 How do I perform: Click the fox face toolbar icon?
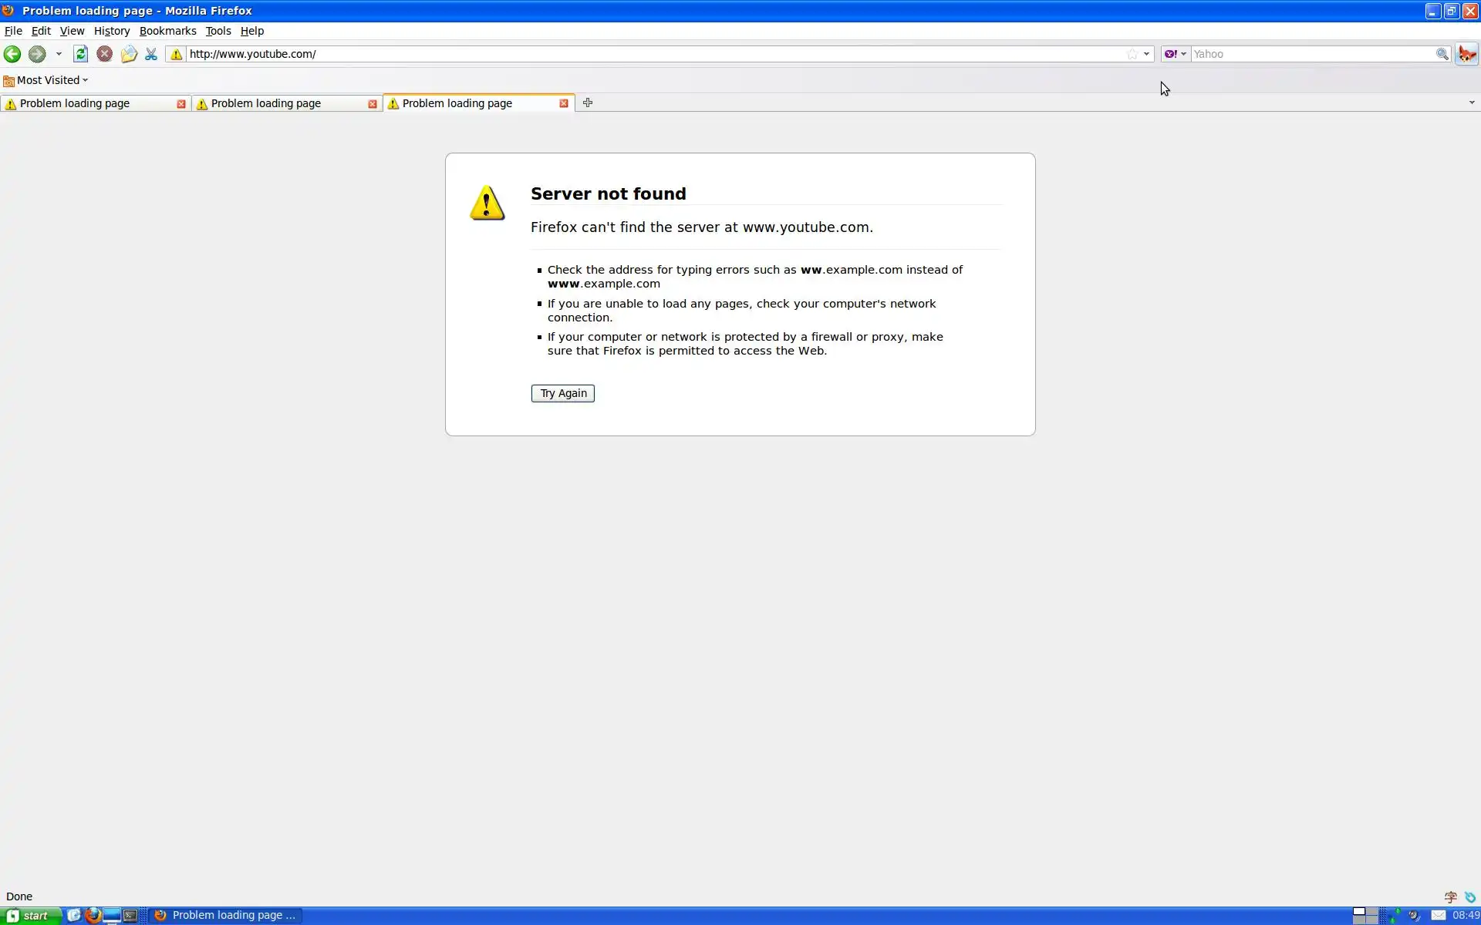[1466, 54]
